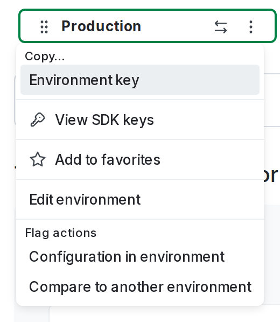Select View SDK keys
The width and height of the screenshot is (280, 322).
click(140, 120)
